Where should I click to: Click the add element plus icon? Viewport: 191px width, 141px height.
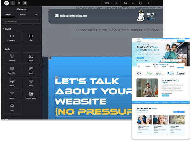point(13,3)
